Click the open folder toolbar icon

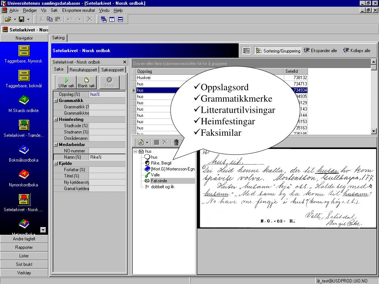point(8,19)
